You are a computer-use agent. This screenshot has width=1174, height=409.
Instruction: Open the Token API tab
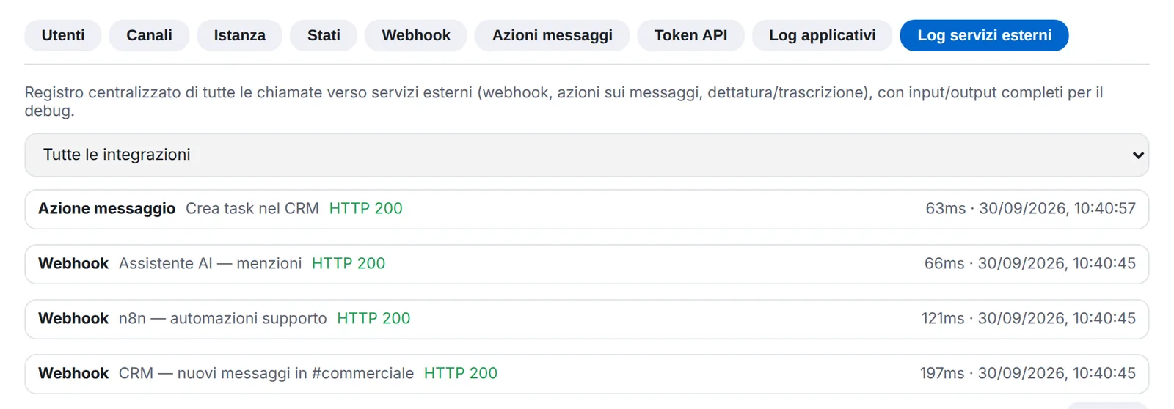(690, 35)
